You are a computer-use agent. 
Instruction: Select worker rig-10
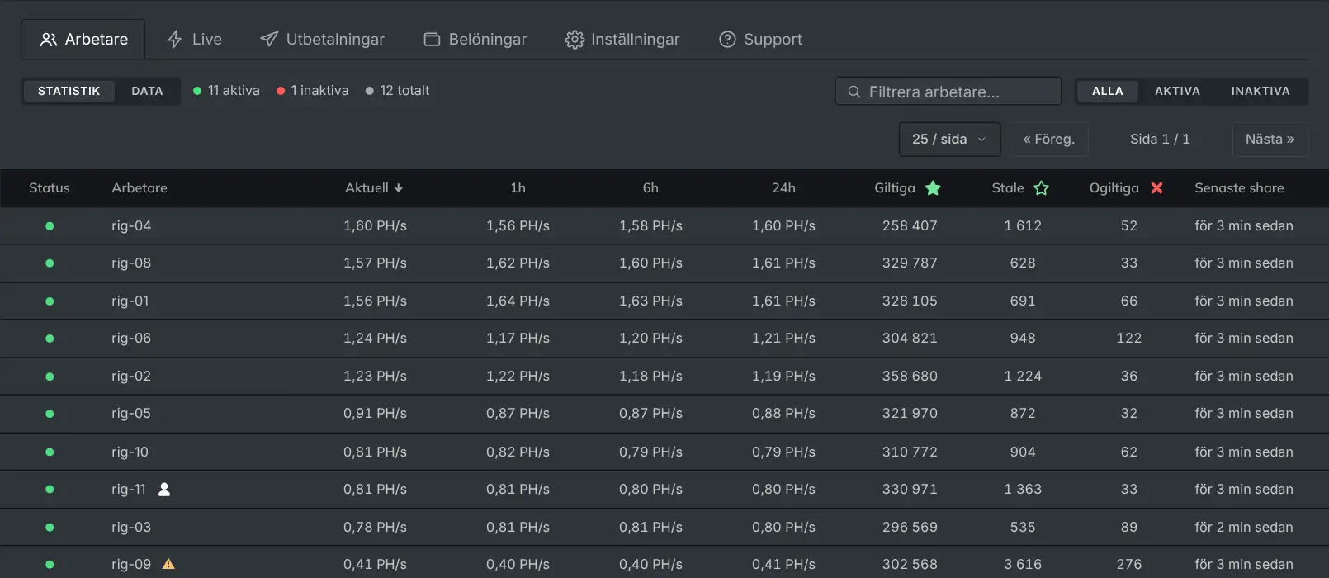click(130, 452)
